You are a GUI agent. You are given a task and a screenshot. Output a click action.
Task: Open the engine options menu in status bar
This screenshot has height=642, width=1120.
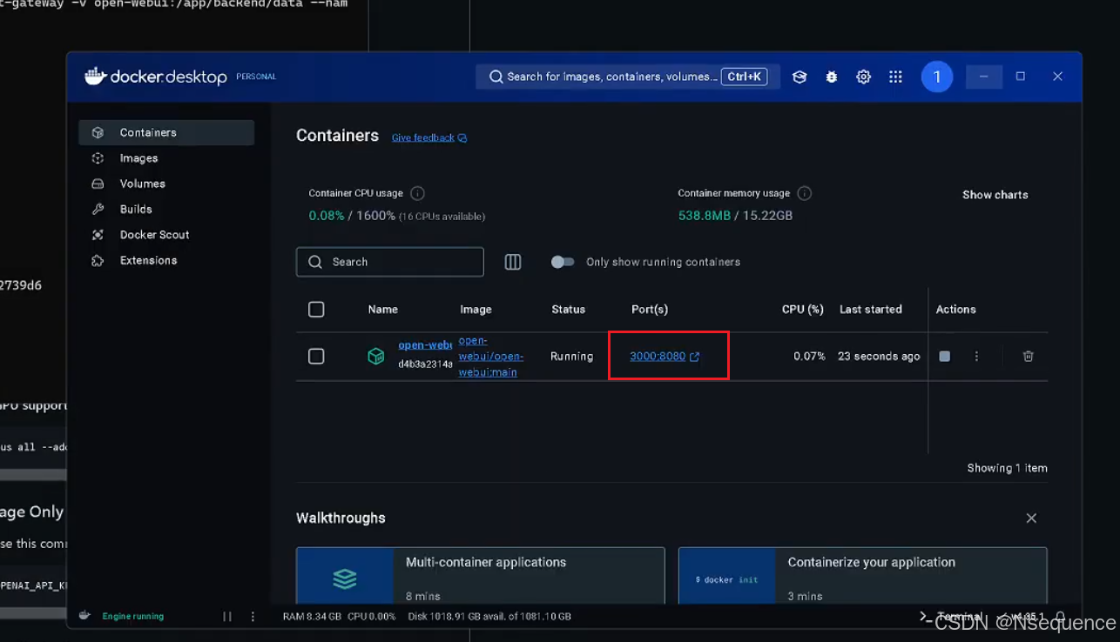(x=253, y=617)
